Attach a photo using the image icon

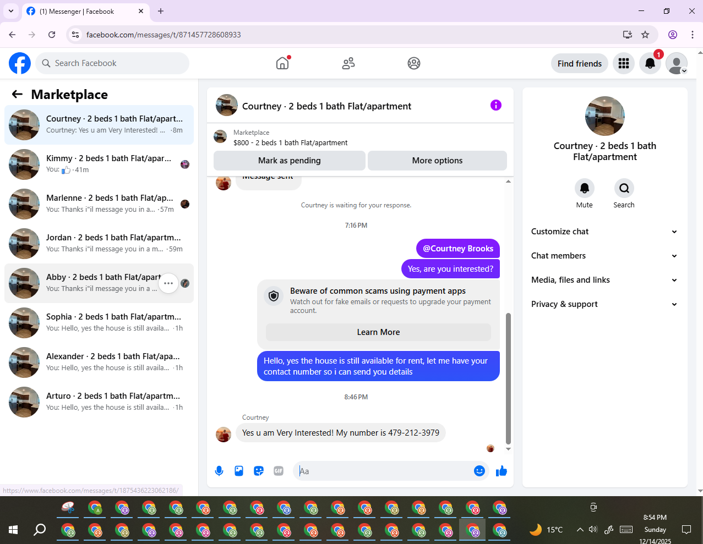[x=239, y=471]
